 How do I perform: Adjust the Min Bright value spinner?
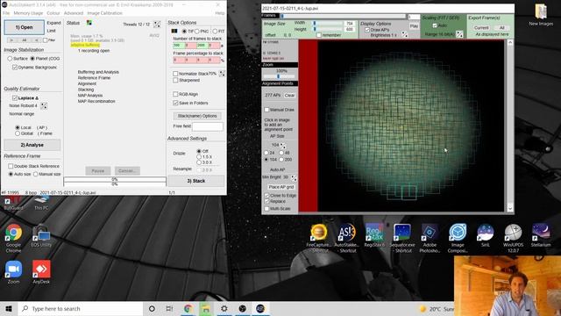point(294,177)
